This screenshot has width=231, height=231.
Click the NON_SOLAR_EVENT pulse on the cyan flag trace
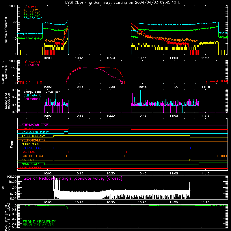(x=66, y=132)
